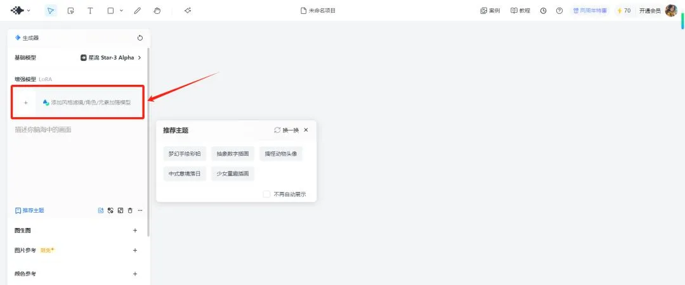685x285 pixels.
Task: Select the rectangle shape tool
Action: pos(111,11)
